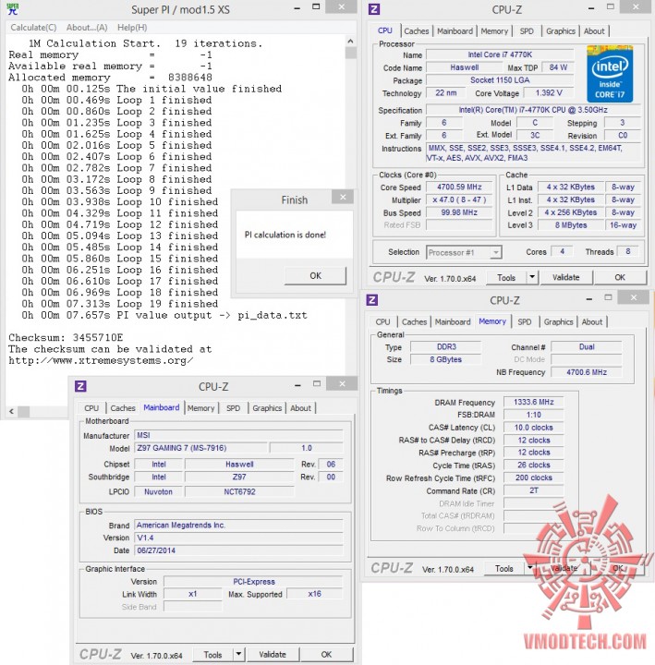The width and height of the screenshot is (655, 665).
Task: Open About tab in CPU window
Action: tap(594, 31)
